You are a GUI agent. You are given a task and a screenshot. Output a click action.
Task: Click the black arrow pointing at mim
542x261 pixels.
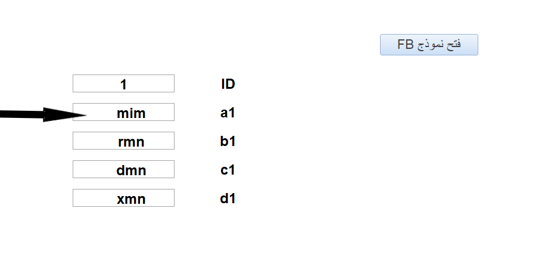click(x=43, y=114)
